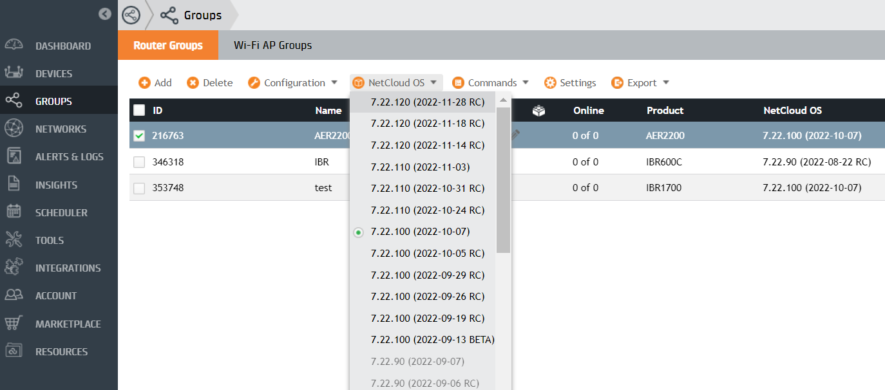Open the Devices router icon
This screenshot has height=390, width=885.
pos(14,73)
